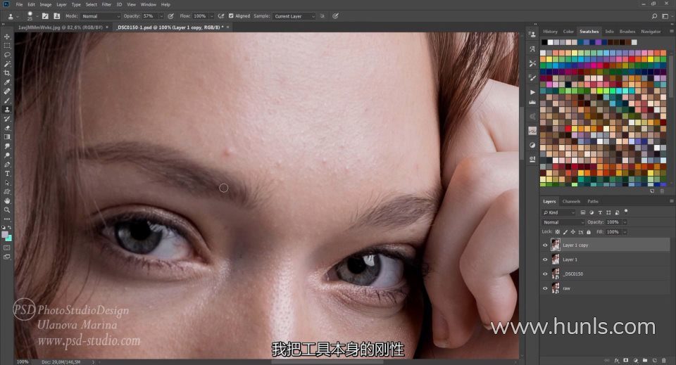The height and width of the screenshot is (365, 676).
Task: Select the Move tool
Action: tap(7, 37)
